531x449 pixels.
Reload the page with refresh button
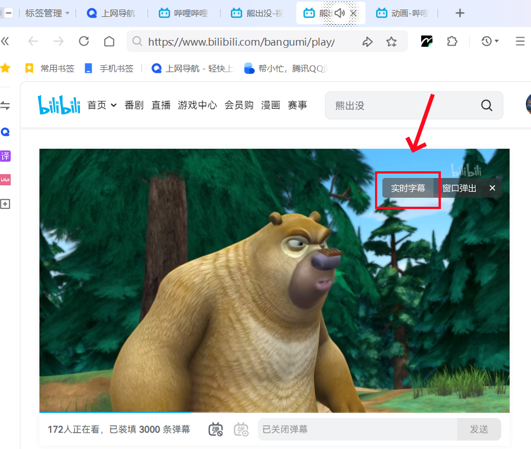point(84,41)
